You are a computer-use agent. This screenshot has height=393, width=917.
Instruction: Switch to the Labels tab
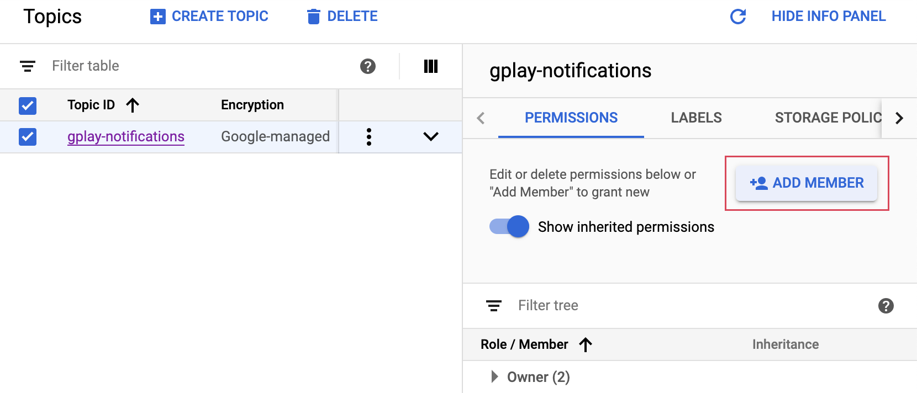click(696, 118)
